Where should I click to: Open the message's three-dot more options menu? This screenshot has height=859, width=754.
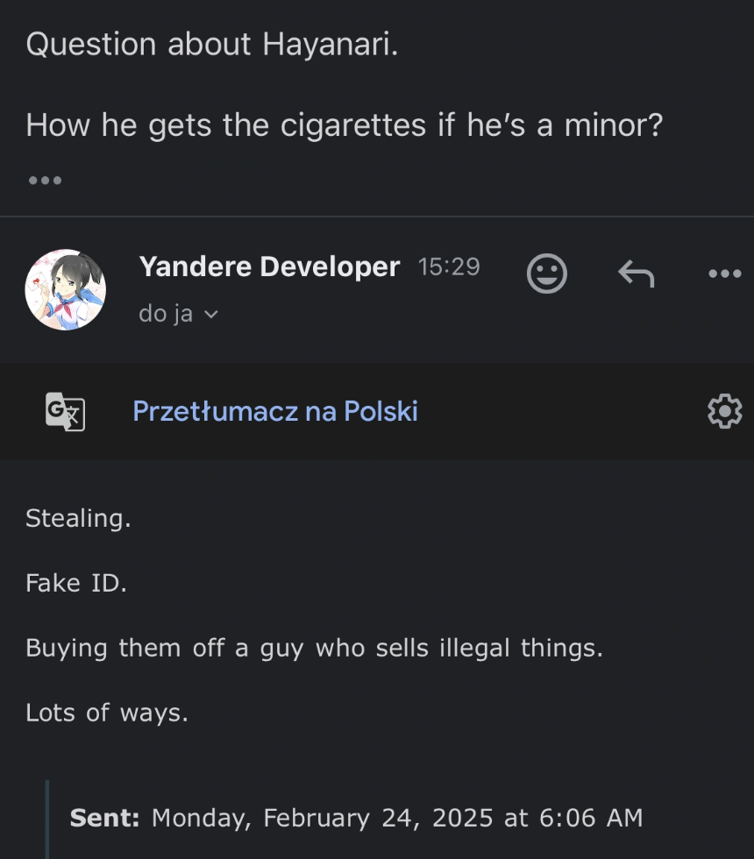coord(724,274)
